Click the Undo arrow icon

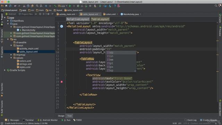pyautogui.click(x=15, y=6)
